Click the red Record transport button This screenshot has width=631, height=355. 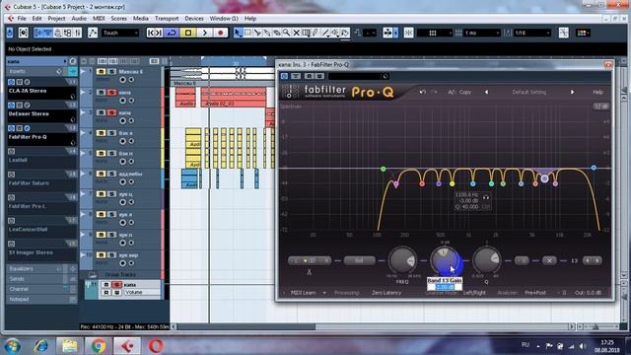[221, 33]
